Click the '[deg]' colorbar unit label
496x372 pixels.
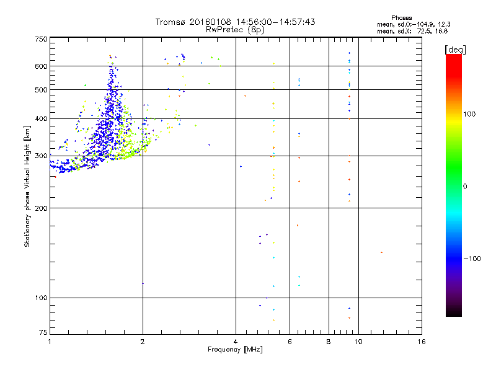(x=455, y=50)
